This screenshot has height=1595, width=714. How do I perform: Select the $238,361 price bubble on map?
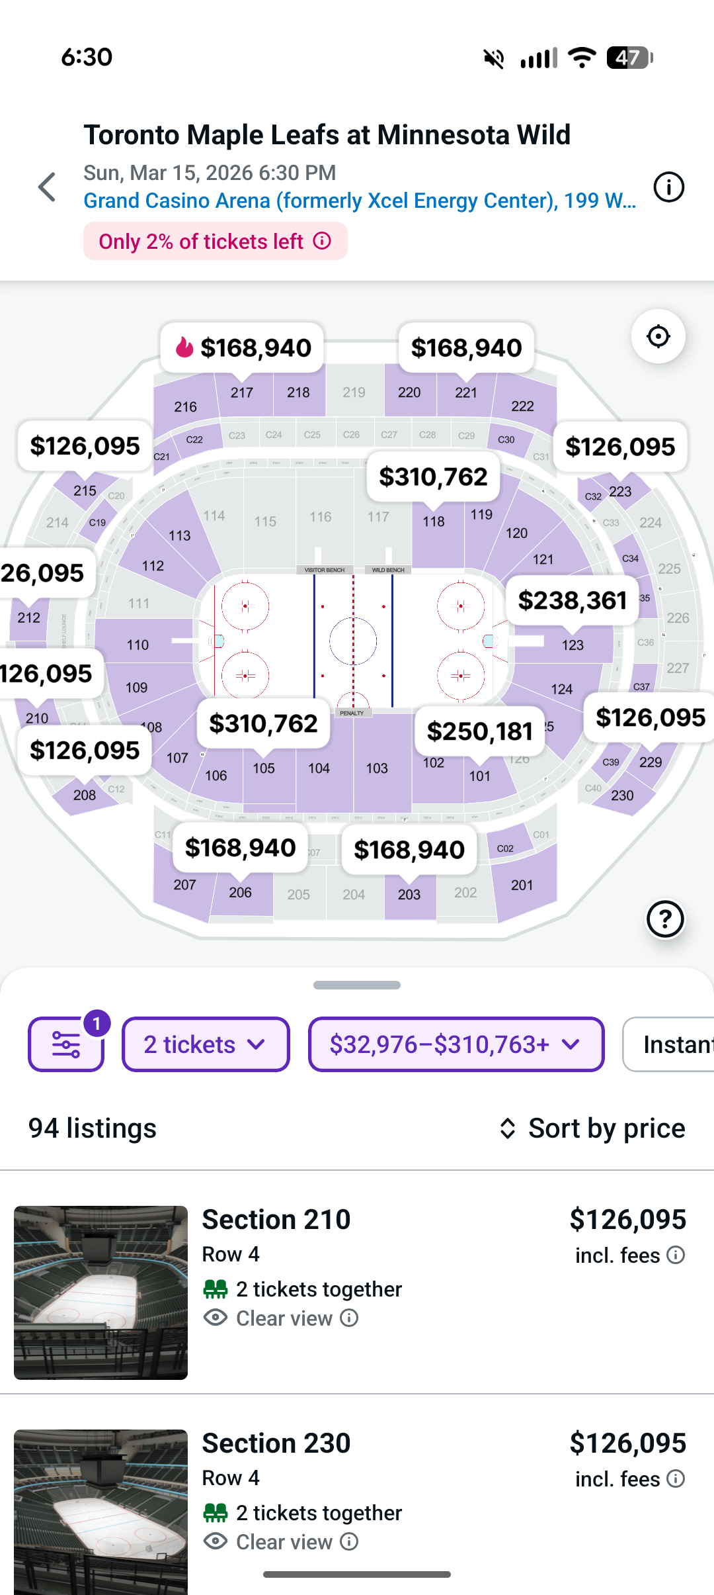tap(572, 600)
